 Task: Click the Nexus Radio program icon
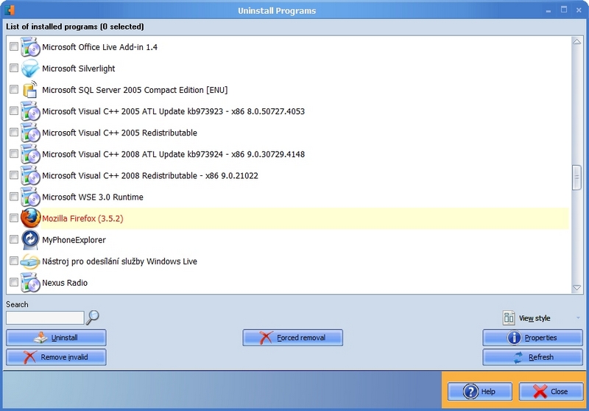click(30, 283)
